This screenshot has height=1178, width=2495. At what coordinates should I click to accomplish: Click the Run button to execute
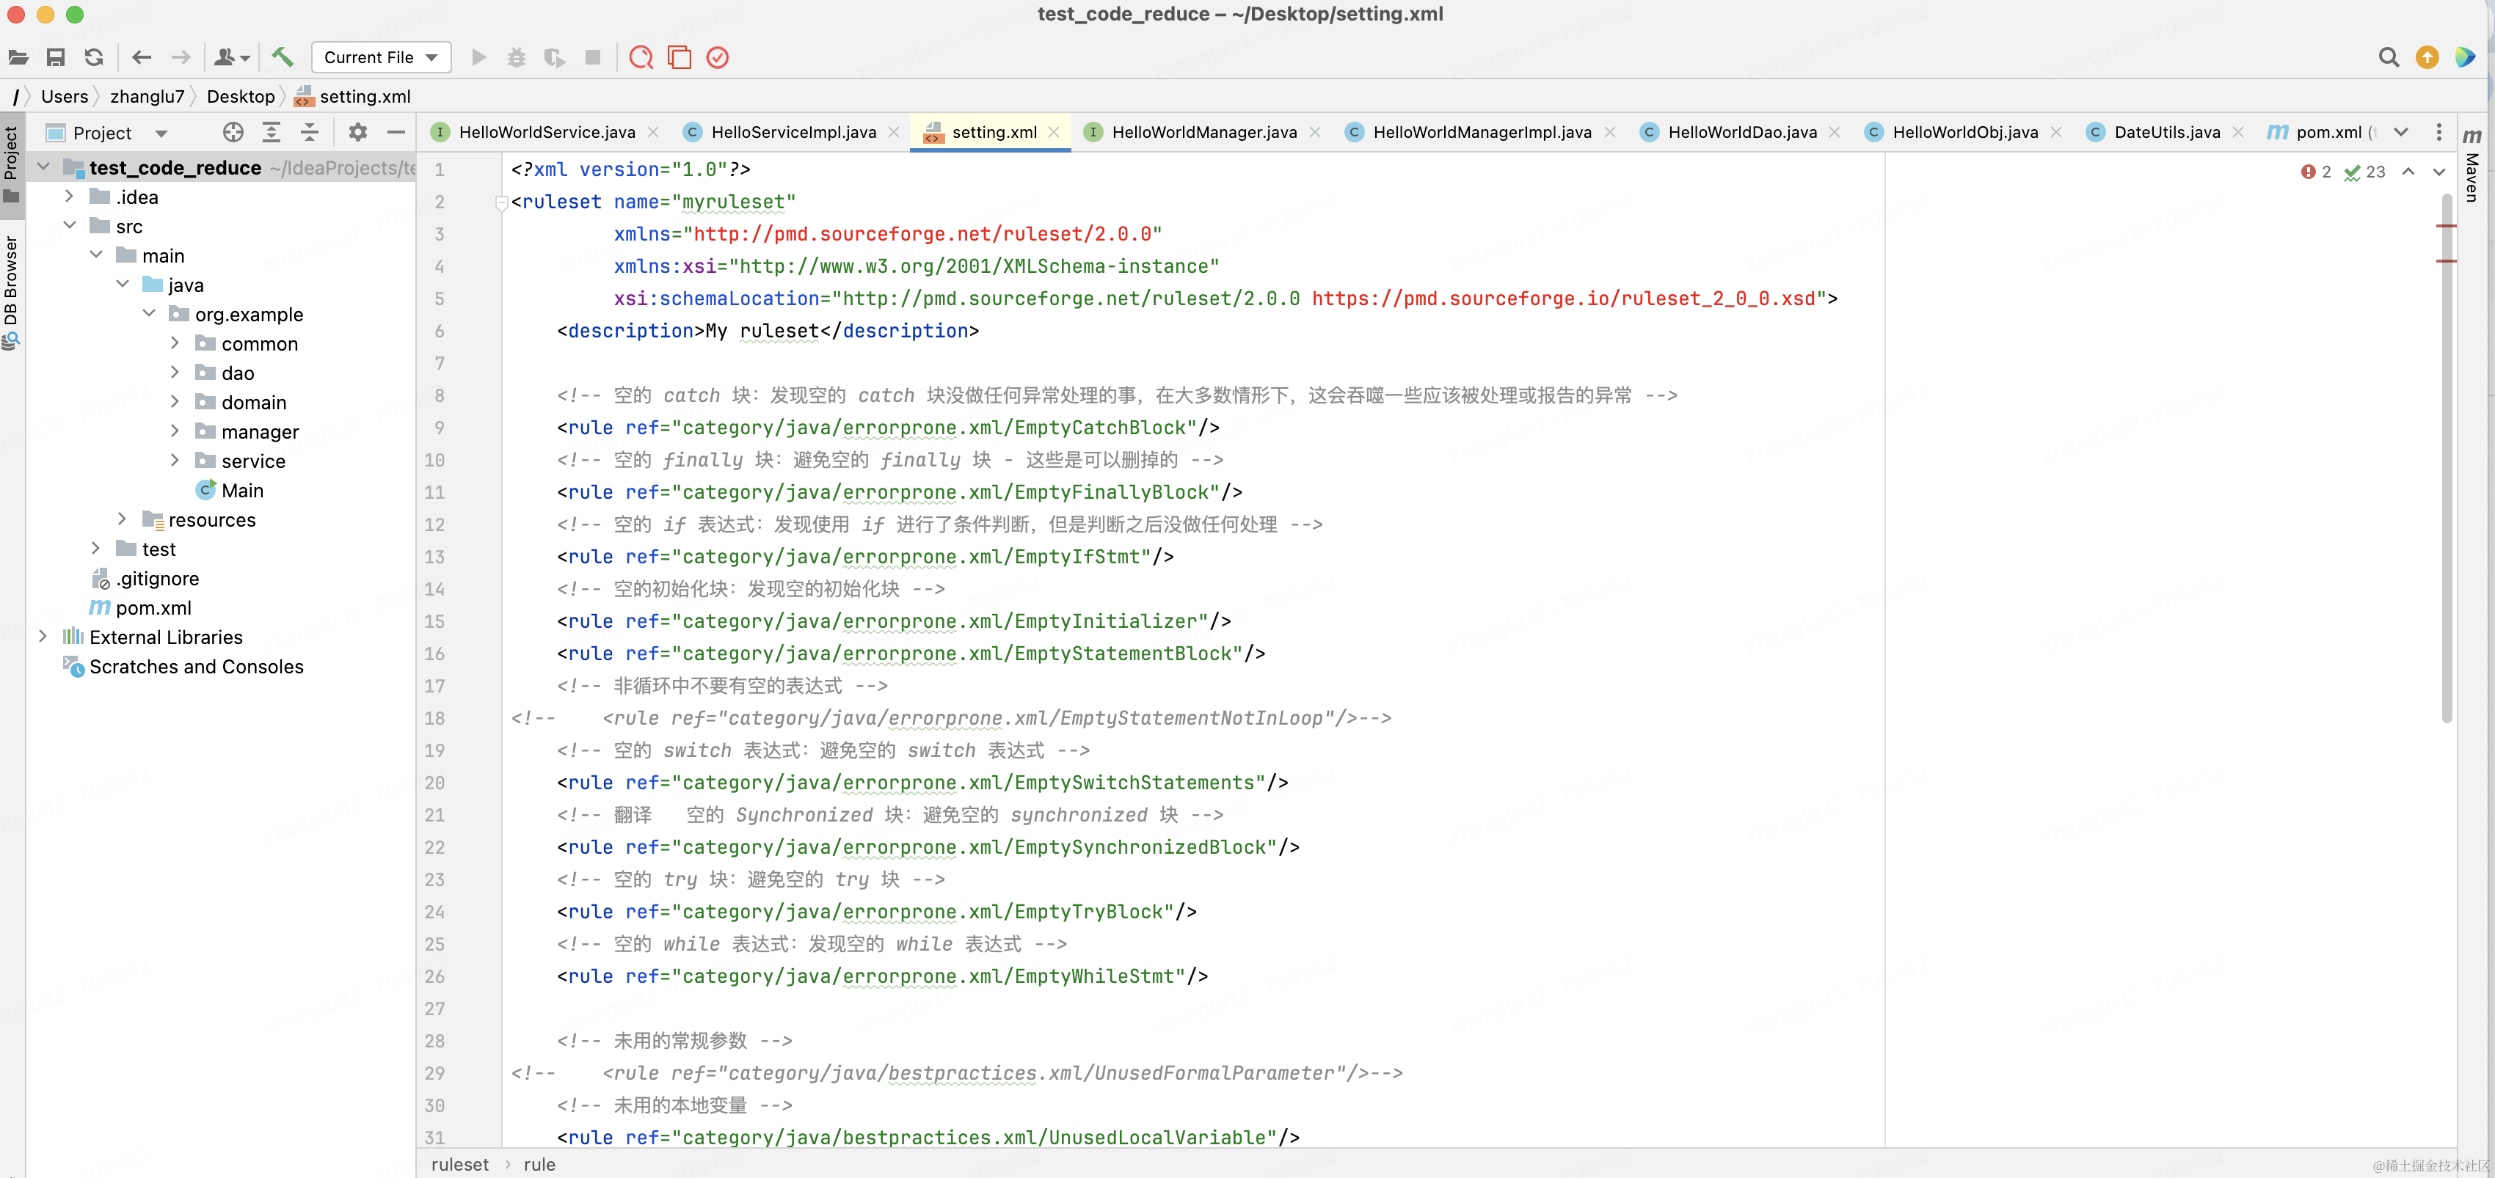pos(478,57)
